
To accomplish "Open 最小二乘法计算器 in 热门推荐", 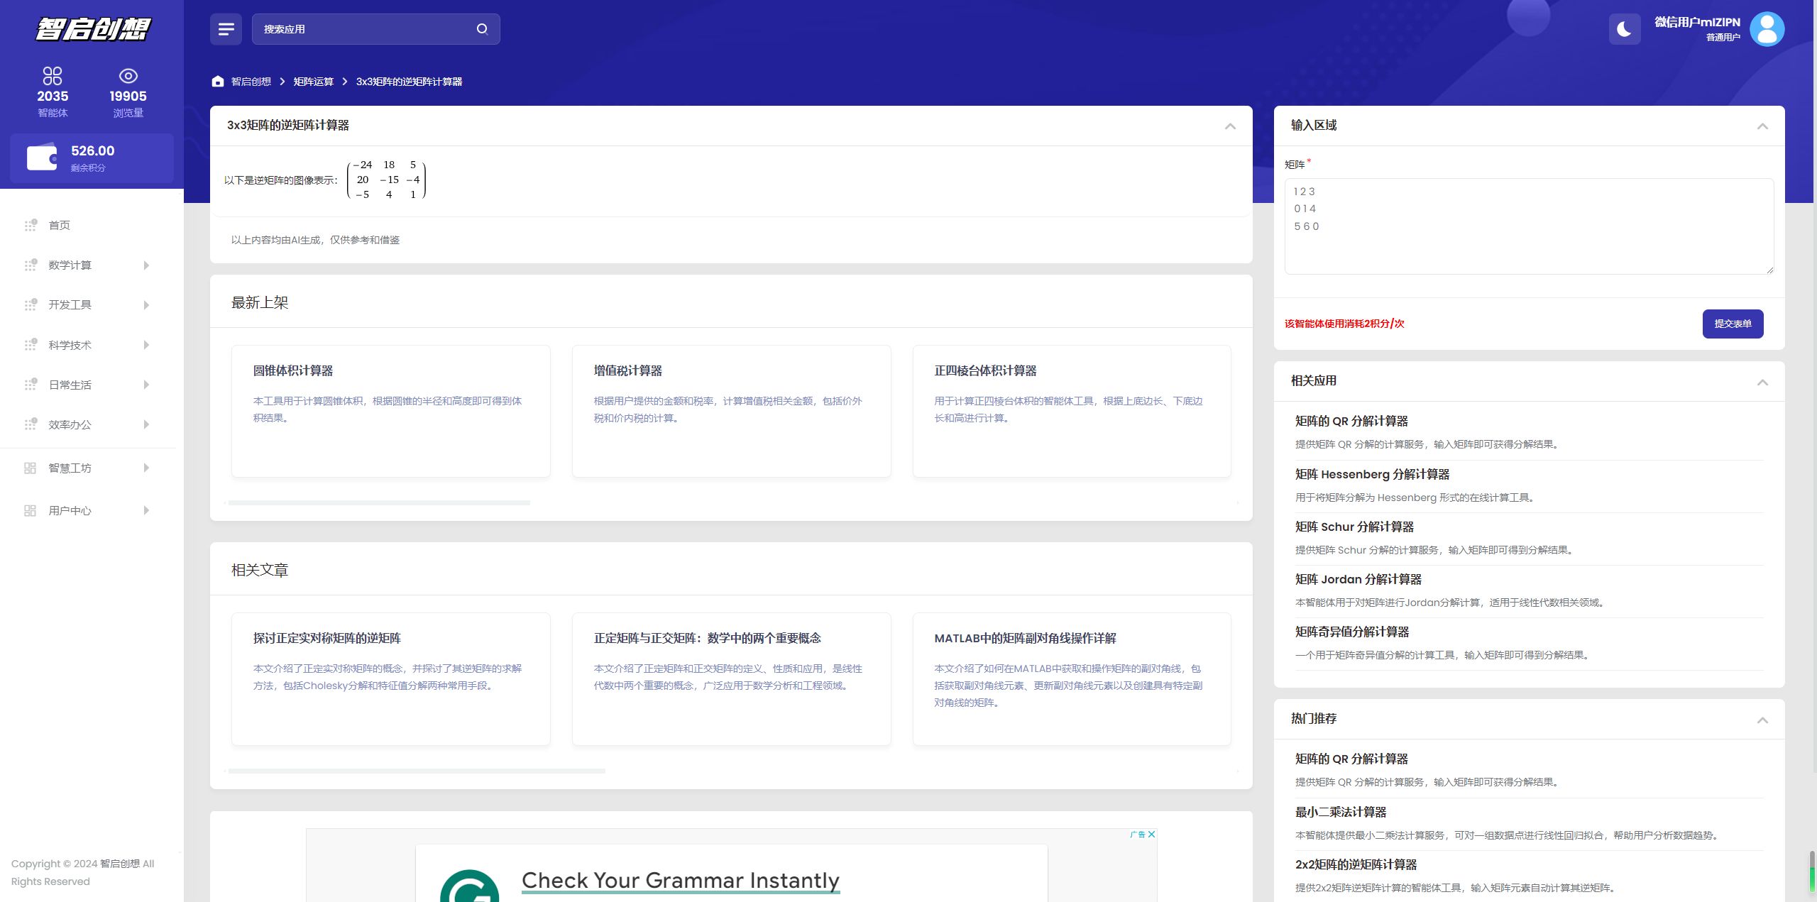I will pyautogui.click(x=1340, y=812).
